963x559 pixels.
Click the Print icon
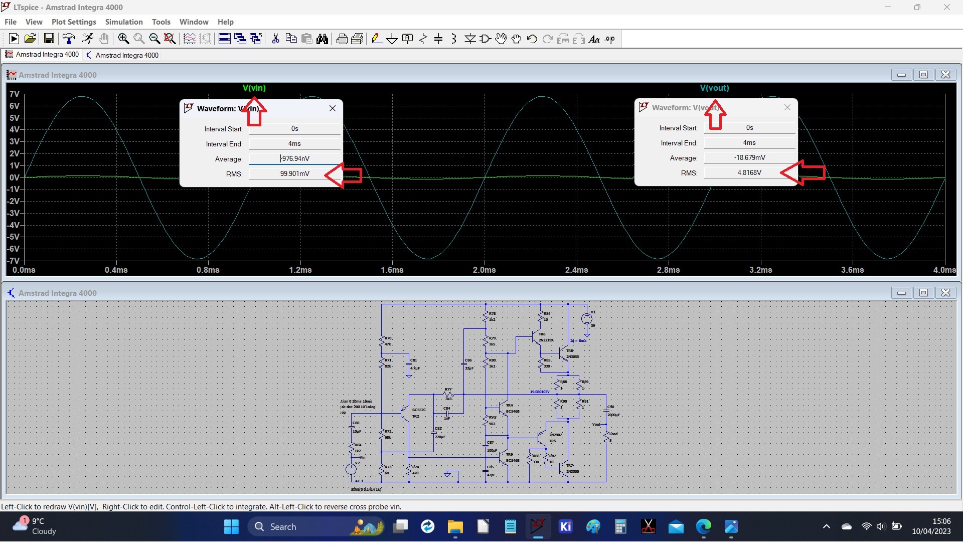[x=342, y=39]
